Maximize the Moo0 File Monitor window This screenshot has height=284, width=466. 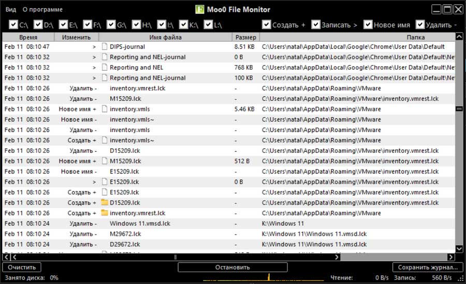pos(447,9)
